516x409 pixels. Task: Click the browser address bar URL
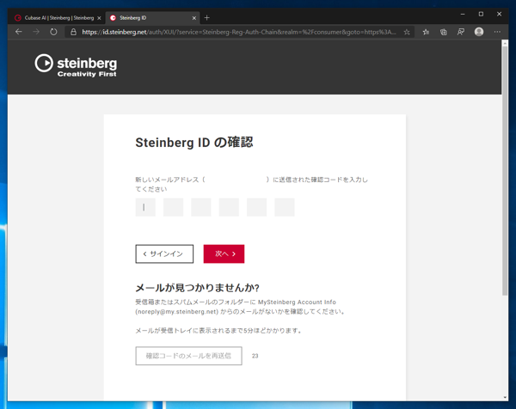pyautogui.click(x=239, y=32)
